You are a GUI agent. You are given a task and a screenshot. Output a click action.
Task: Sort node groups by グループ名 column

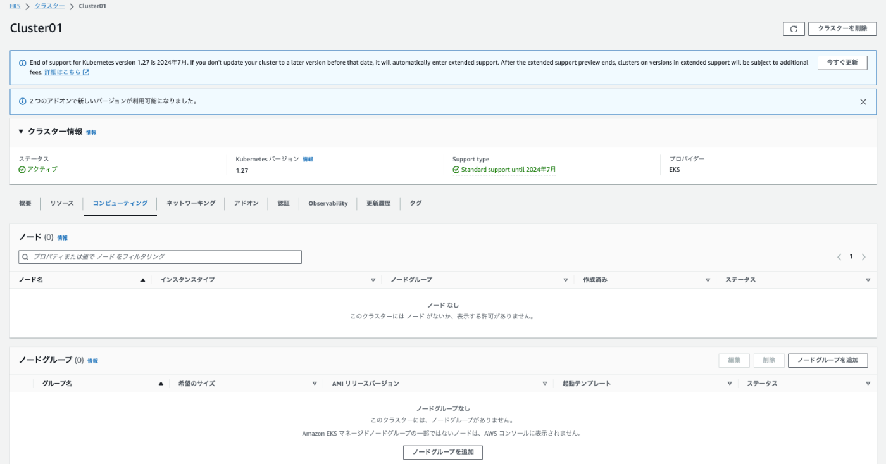point(161,384)
